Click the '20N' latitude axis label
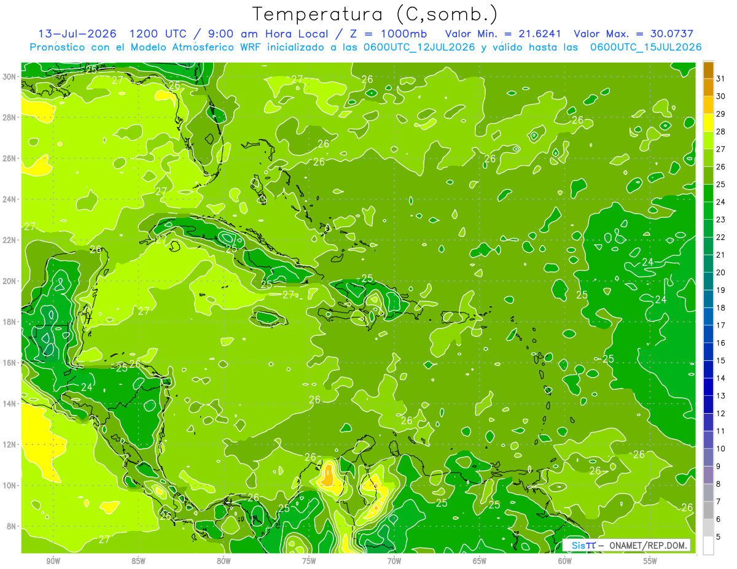737x569 pixels. (x=10, y=281)
